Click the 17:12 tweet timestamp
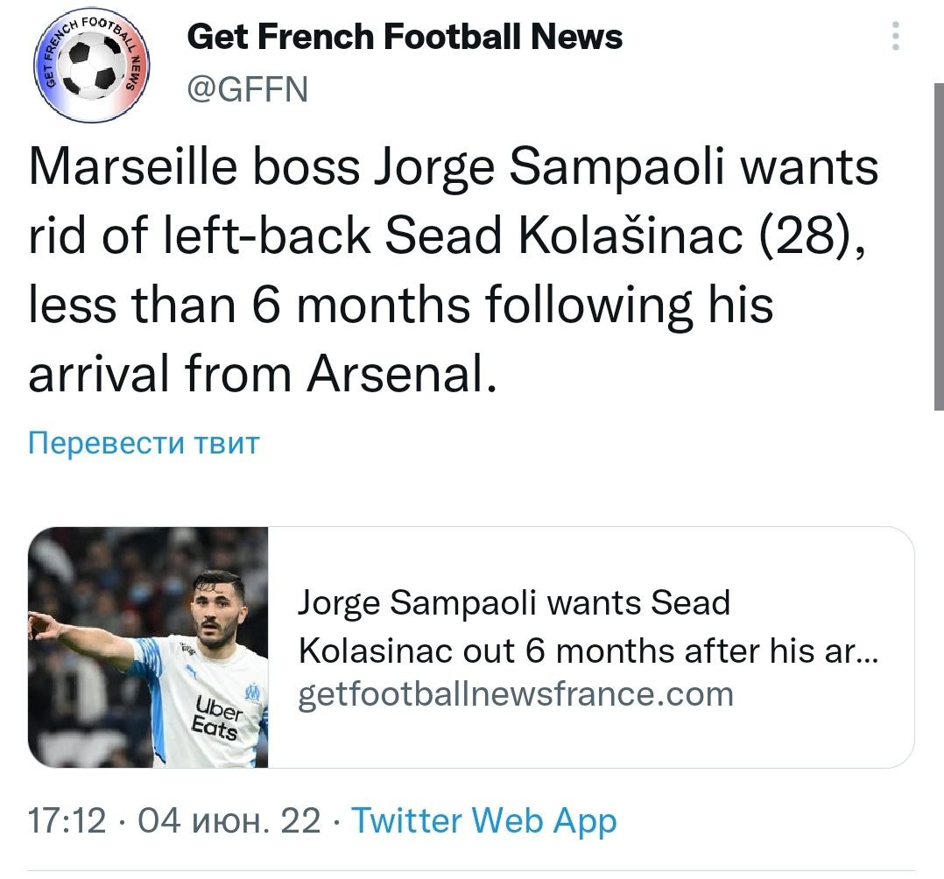This screenshot has width=944, height=879. click(x=67, y=821)
